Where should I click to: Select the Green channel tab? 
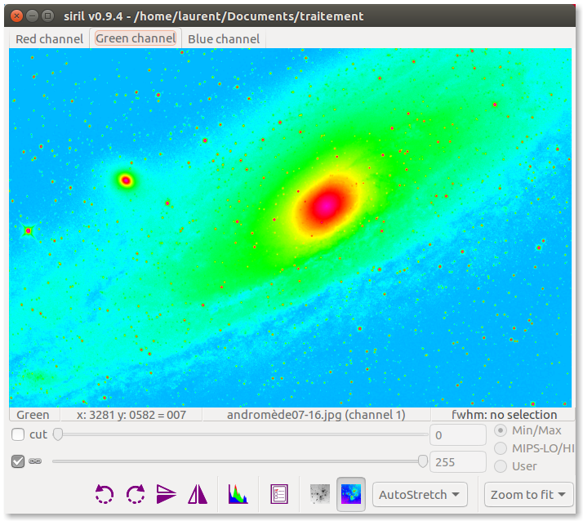[136, 39]
